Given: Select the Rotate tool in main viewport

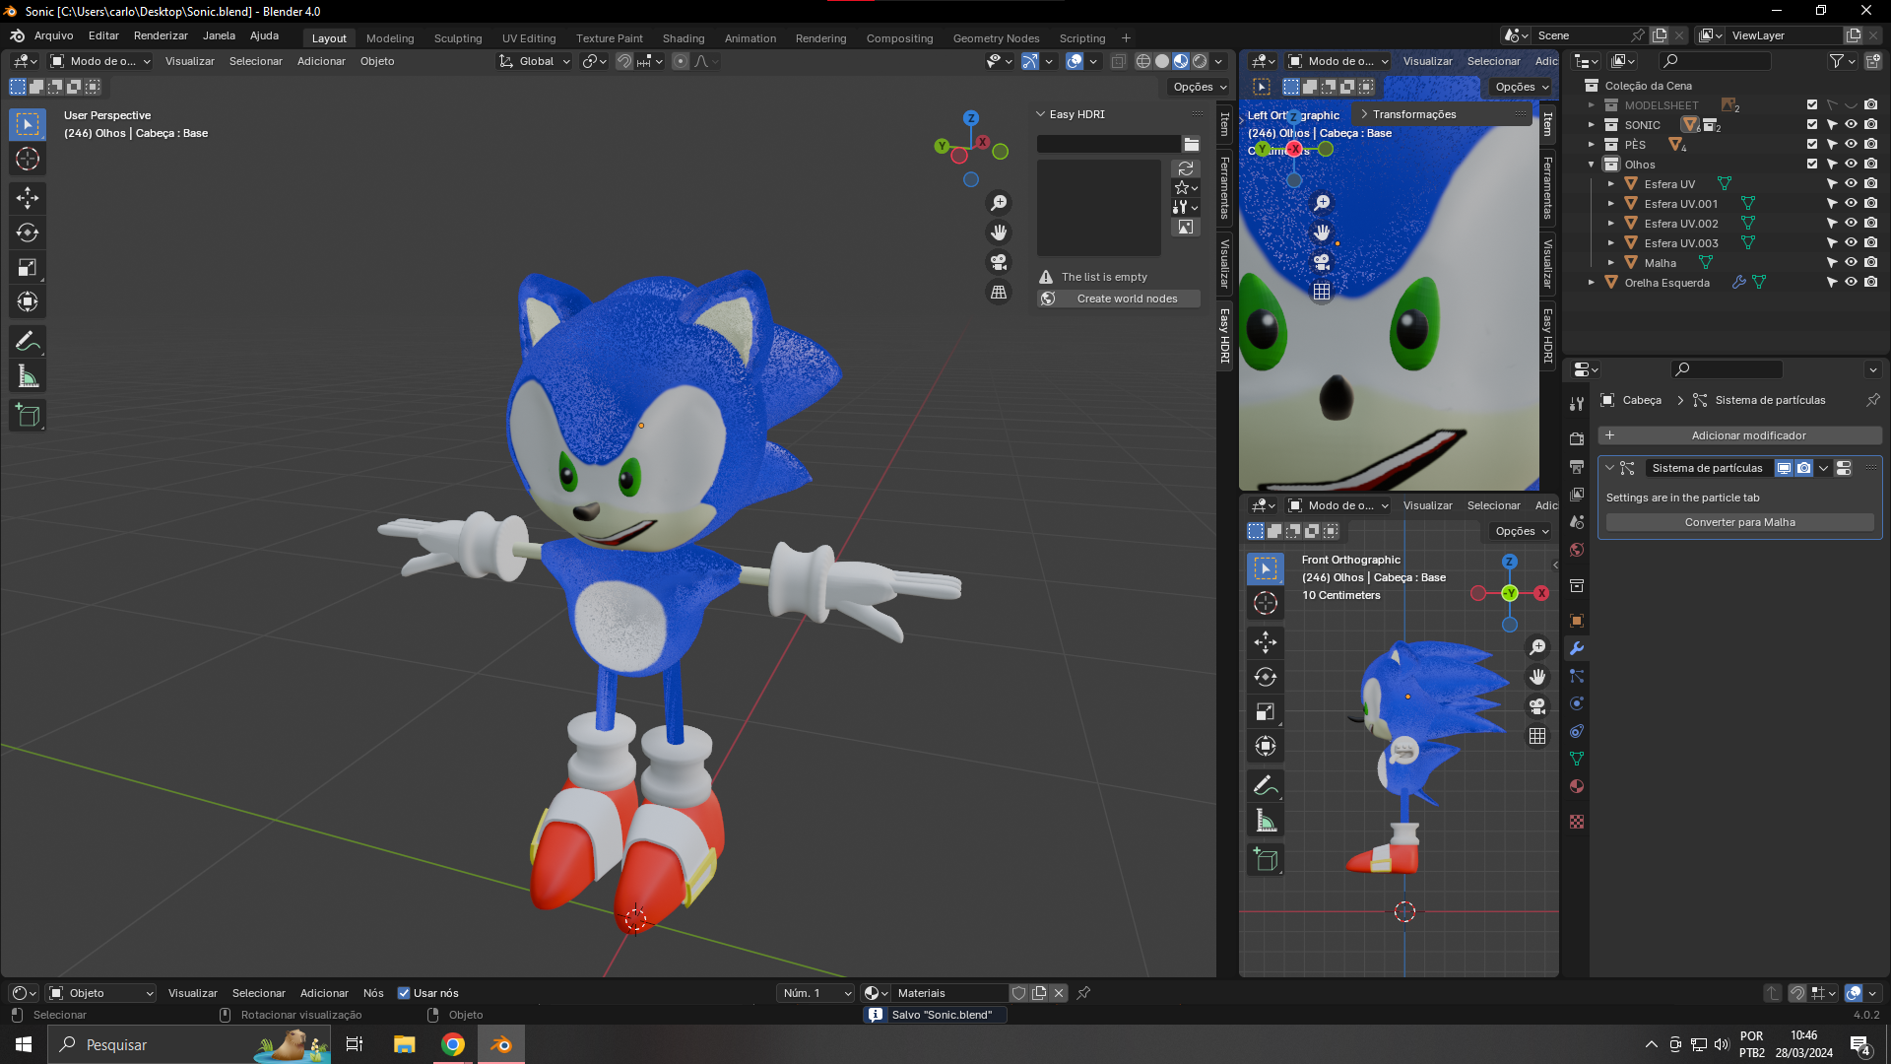Looking at the screenshot, I should (28, 233).
